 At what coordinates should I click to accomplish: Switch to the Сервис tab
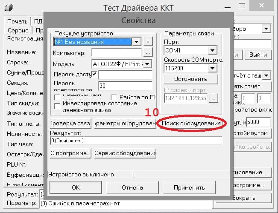coord(18,30)
